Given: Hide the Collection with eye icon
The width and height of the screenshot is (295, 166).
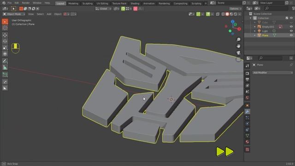Looking at the screenshot, I should 291,18.
